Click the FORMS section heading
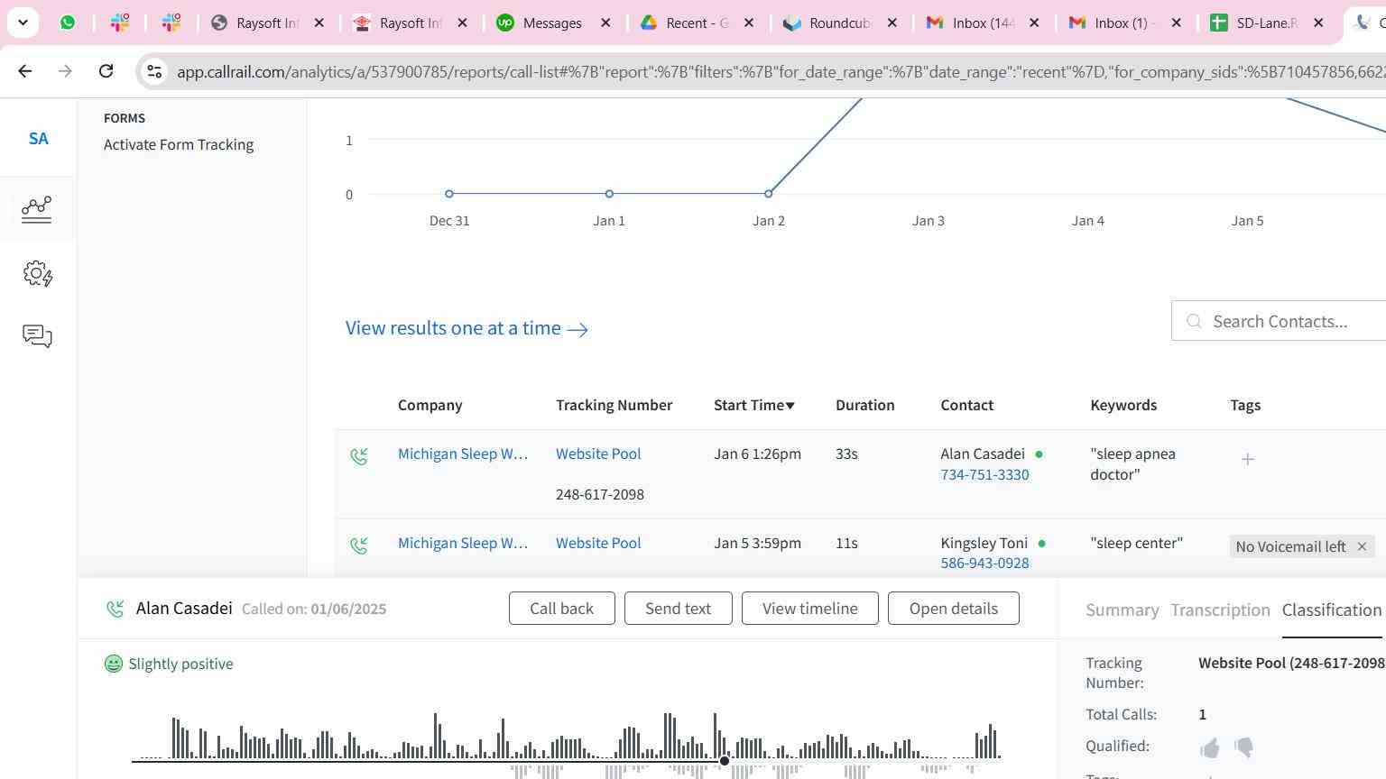The height and width of the screenshot is (779, 1386). click(x=125, y=118)
